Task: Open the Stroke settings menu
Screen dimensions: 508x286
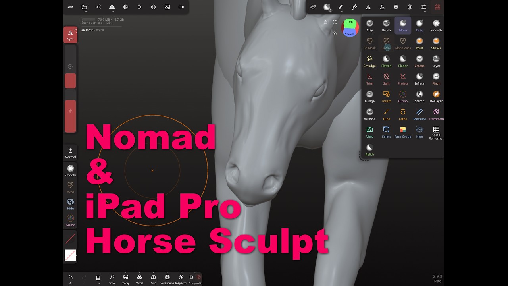Action: pos(341,7)
